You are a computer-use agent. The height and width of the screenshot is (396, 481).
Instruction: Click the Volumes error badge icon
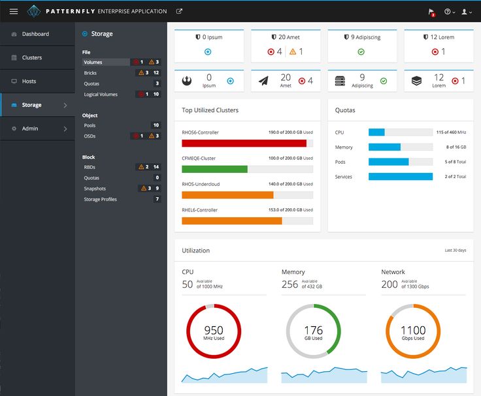click(136, 62)
